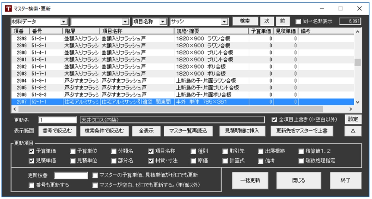The image size is (372, 199).
Task: Open the 材料データ dropdown
Action: (x=64, y=22)
